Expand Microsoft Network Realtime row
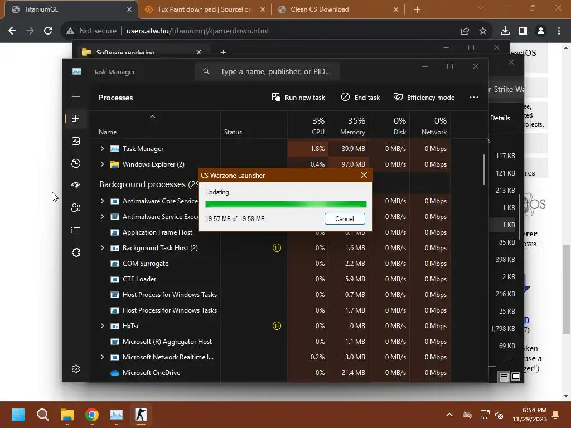 [103, 357]
